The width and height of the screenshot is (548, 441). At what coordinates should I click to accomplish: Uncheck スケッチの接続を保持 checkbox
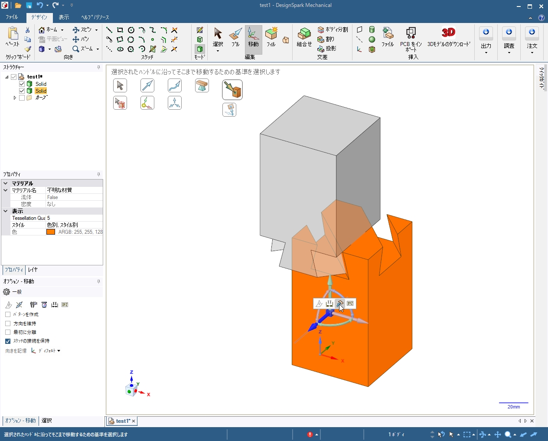click(x=8, y=341)
